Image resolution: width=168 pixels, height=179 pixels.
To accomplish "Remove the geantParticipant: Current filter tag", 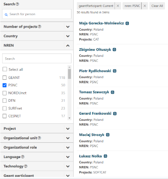I will tap(118, 6).
